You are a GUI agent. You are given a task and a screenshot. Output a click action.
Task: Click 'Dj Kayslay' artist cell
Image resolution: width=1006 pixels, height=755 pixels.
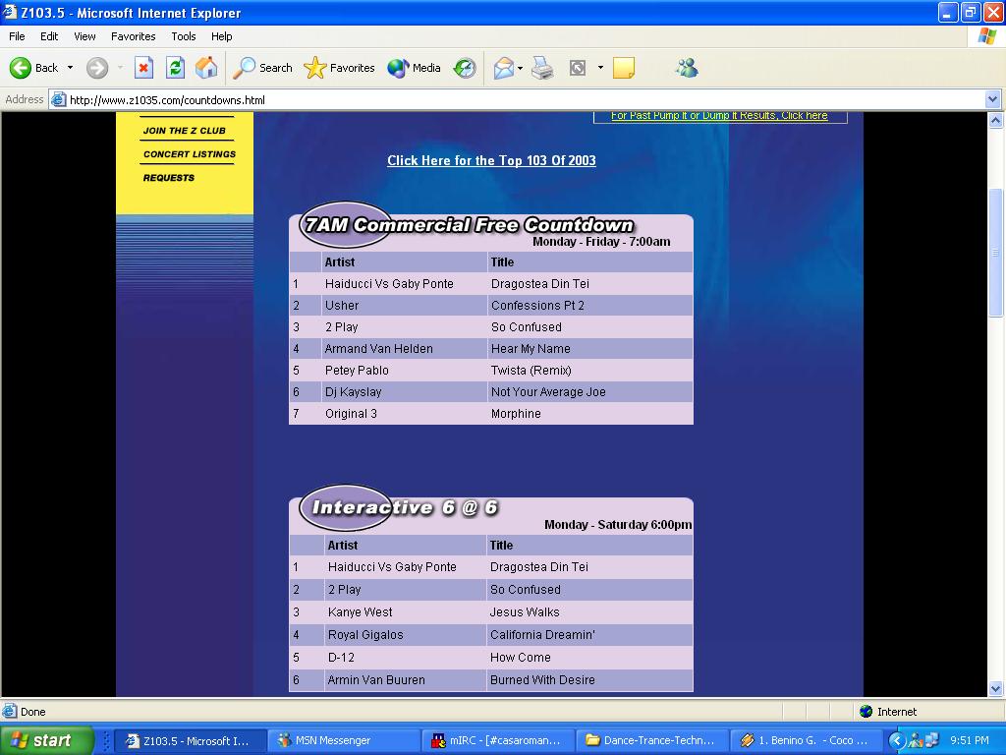pos(353,392)
